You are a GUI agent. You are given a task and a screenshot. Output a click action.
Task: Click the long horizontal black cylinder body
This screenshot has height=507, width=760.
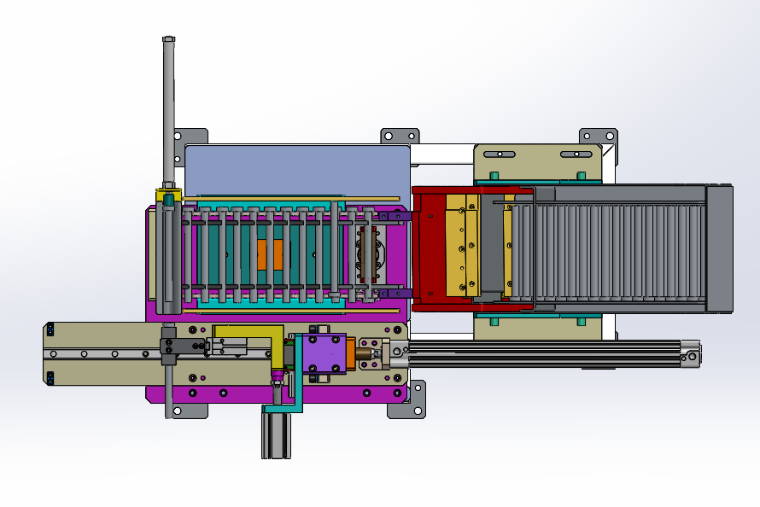[x=546, y=353]
